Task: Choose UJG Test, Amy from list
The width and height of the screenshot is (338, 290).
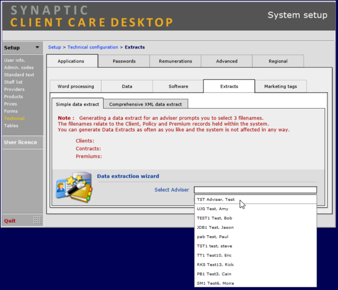Action: 256,209
